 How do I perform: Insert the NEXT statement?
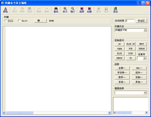coord(142,44)
